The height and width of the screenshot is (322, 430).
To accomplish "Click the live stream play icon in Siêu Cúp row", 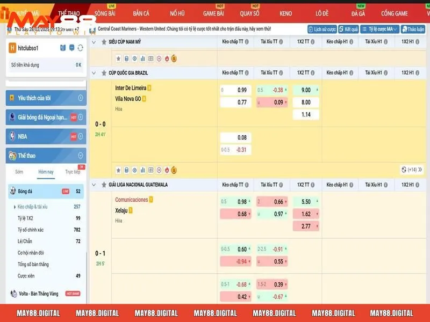I will tap(159, 58).
